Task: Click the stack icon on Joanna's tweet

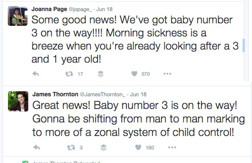Action: click(x=101, y=74)
